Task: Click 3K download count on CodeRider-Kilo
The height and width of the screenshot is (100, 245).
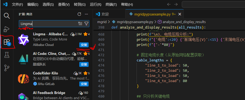Action: (80, 73)
